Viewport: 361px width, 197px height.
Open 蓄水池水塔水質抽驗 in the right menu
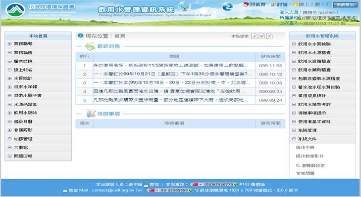coord(319,87)
